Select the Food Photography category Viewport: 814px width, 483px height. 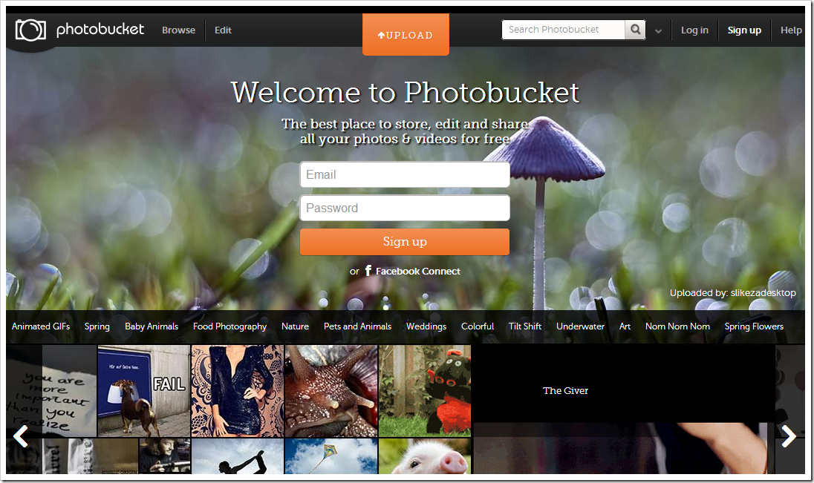point(230,326)
